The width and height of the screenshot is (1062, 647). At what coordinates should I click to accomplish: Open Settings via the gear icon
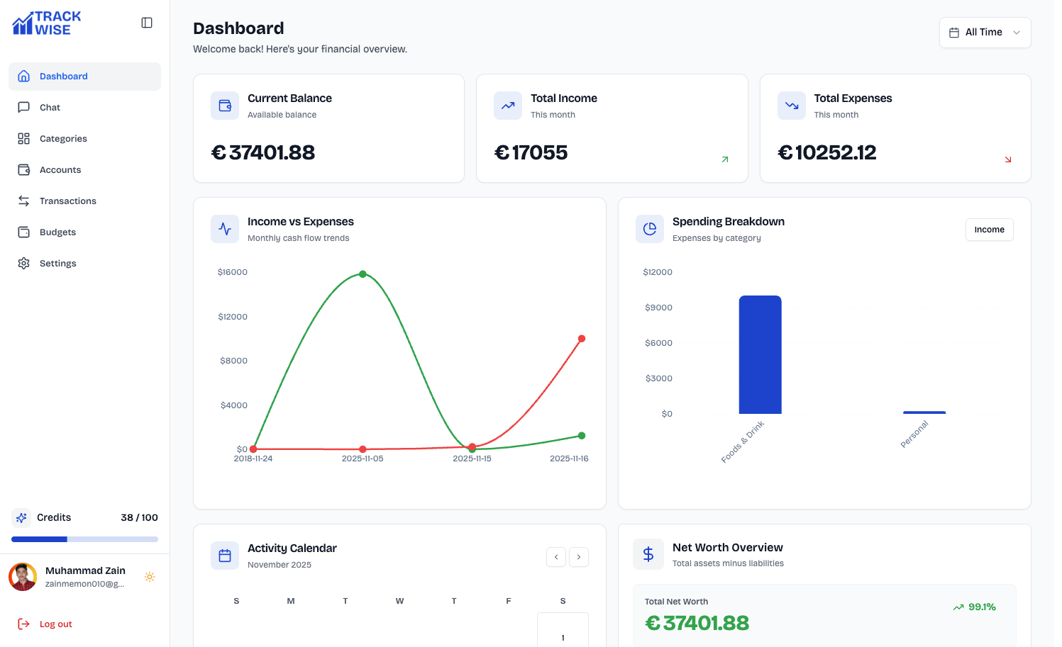point(23,263)
